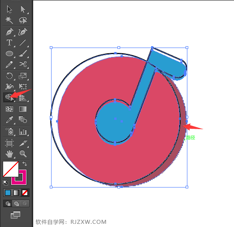Select the Width/Warp tool
This screenshot has height=227, width=234.
(x=9, y=86)
